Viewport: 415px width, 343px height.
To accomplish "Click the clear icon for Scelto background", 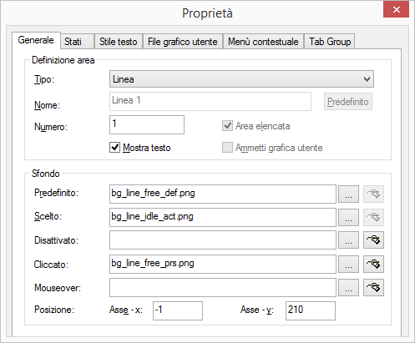I will (x=373, y=217).
